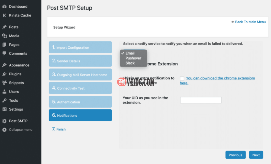Click the Plugins plug icon
The width and height of the screenshot is (271, 164).
click(x=4, y=74)
